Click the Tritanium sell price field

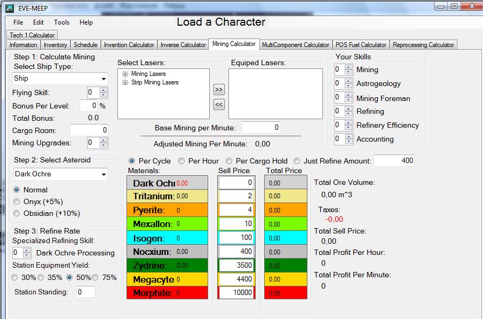[236, 196]
